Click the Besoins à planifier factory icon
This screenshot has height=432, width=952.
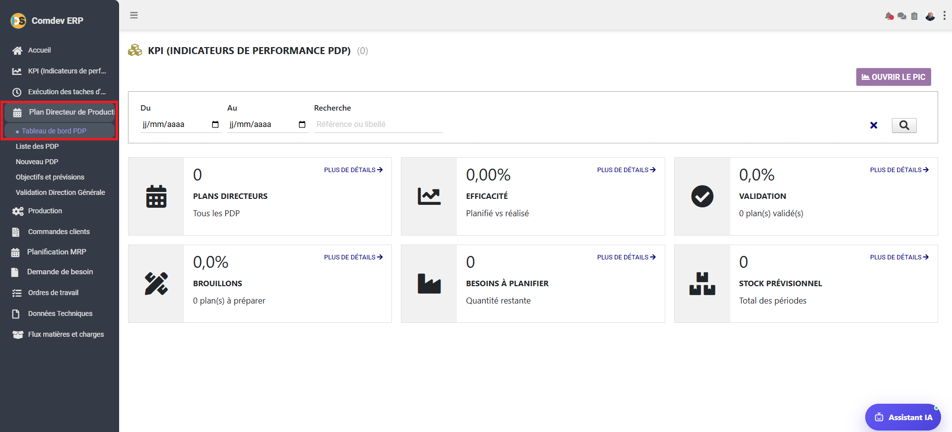pos(429,284)
